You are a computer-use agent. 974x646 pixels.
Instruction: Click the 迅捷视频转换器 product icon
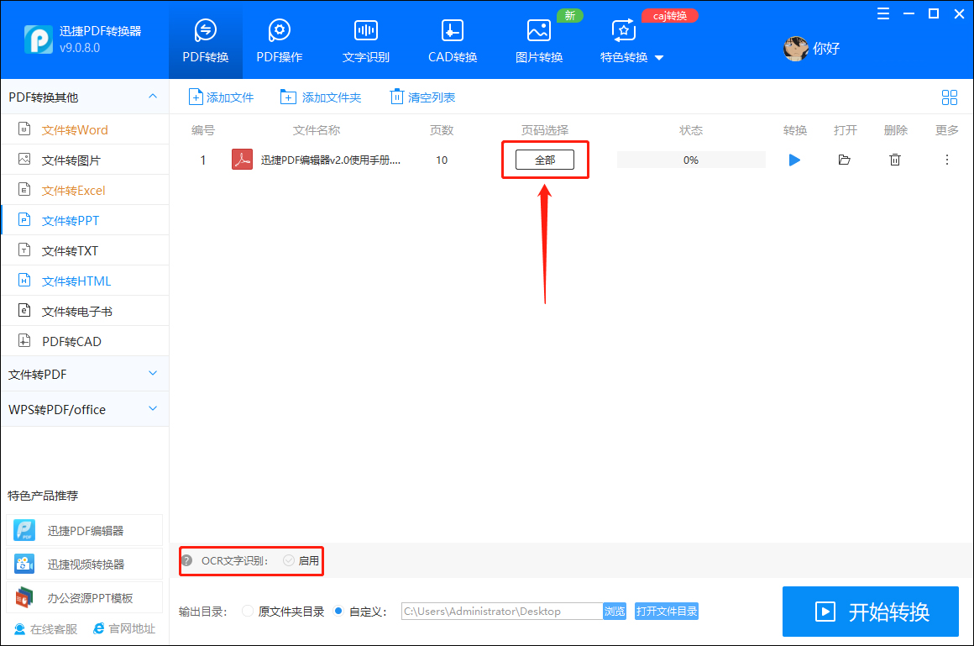(x=24, y=564)
